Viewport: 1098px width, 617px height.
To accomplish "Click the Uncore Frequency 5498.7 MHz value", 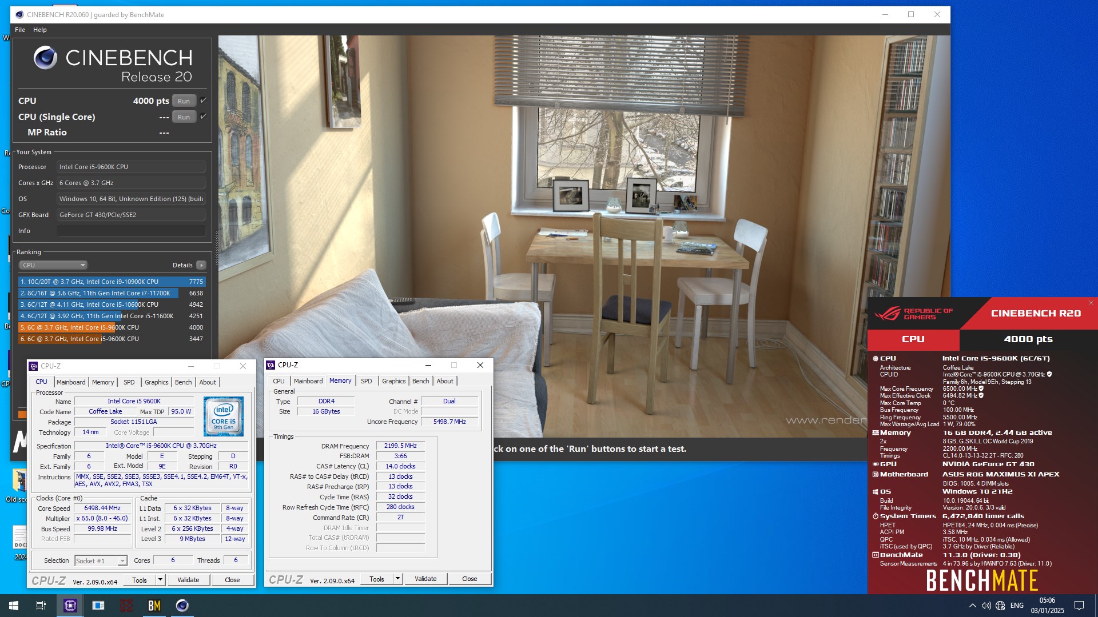I will (x=449, y=422).
